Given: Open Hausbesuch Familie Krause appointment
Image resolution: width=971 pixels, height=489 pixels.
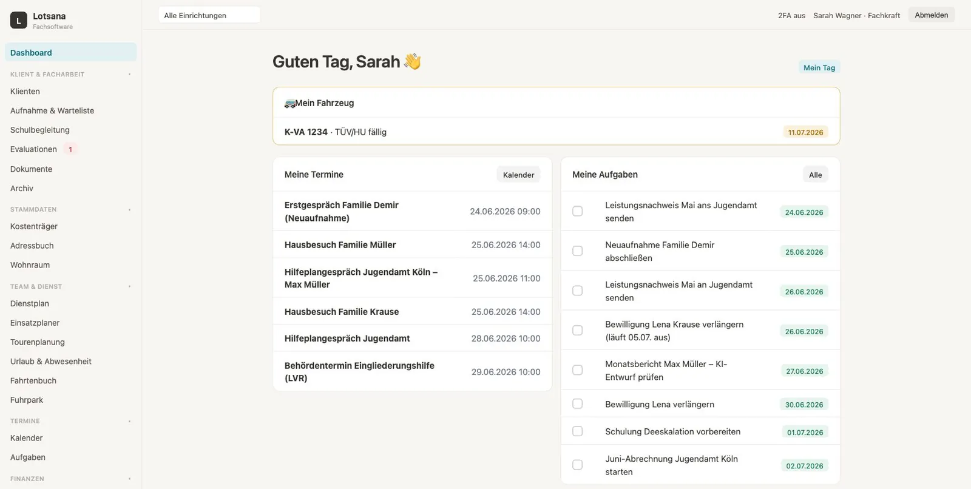Looking at the screenshot, I should tap(413, 311).
